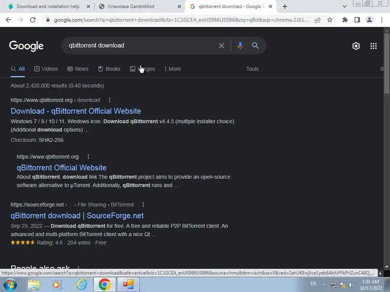
Task: Expand the More search categories menu
Action: [173, 69]
